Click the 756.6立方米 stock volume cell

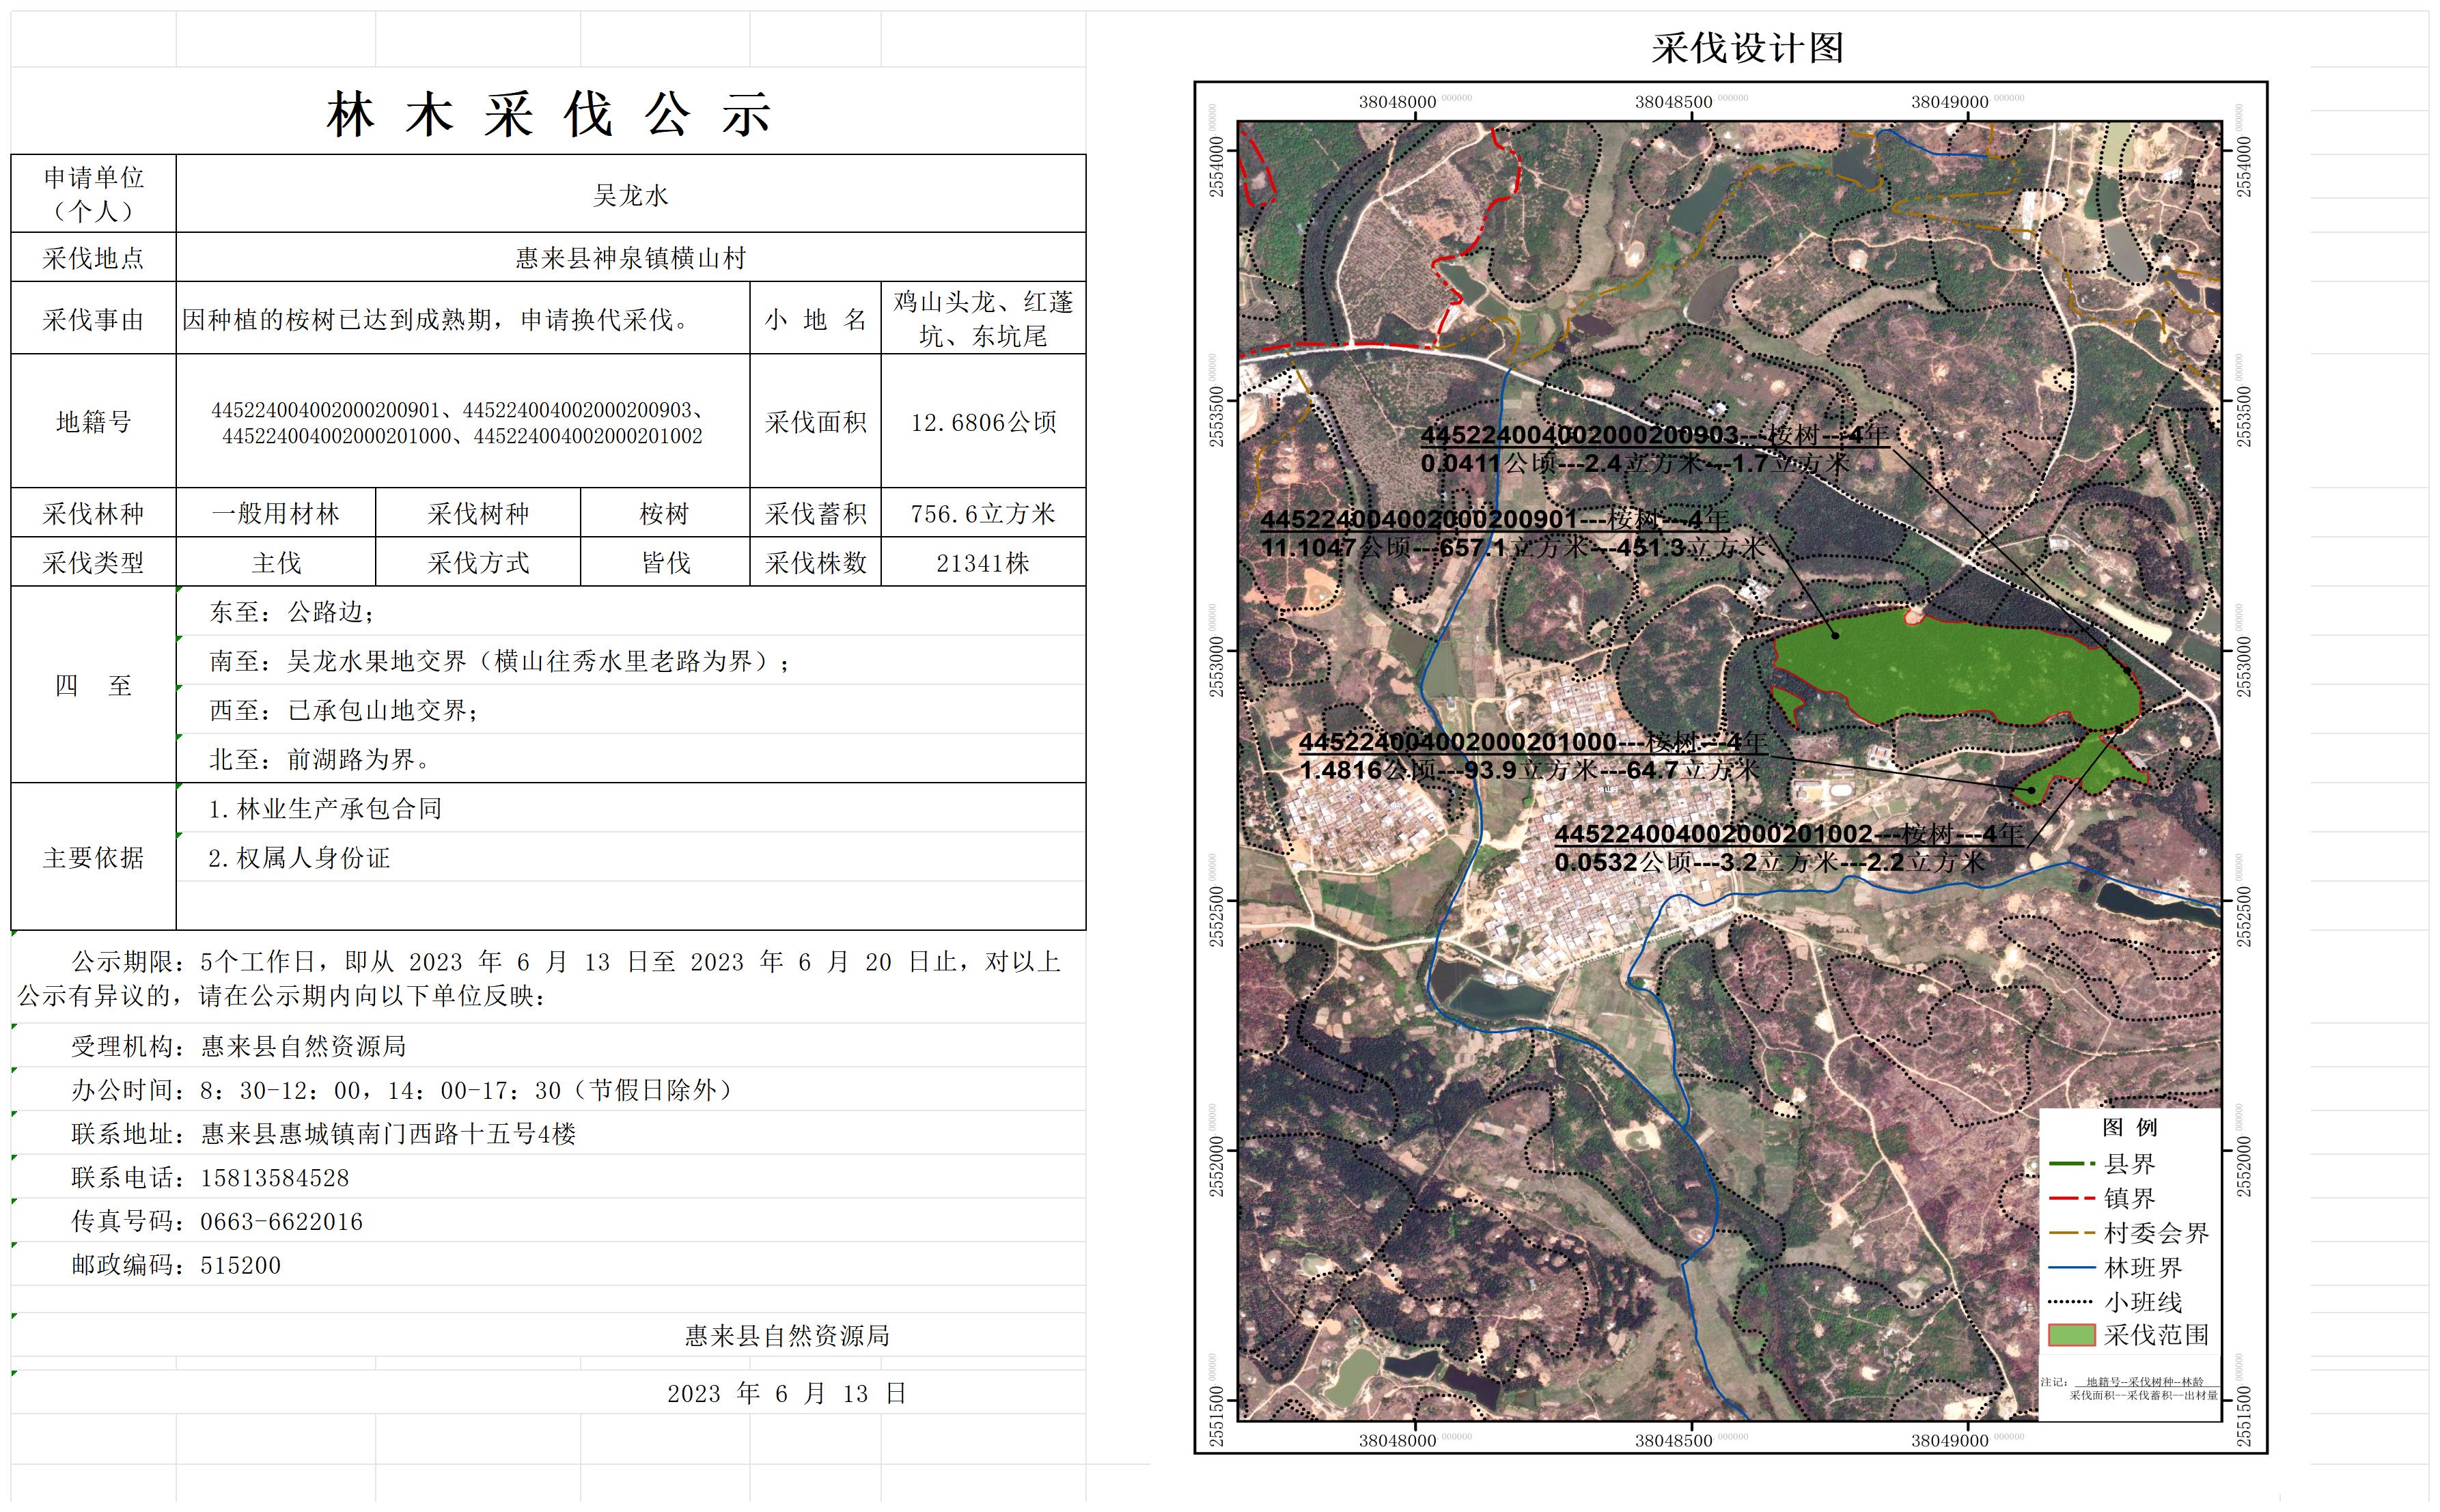click(983, 514)
